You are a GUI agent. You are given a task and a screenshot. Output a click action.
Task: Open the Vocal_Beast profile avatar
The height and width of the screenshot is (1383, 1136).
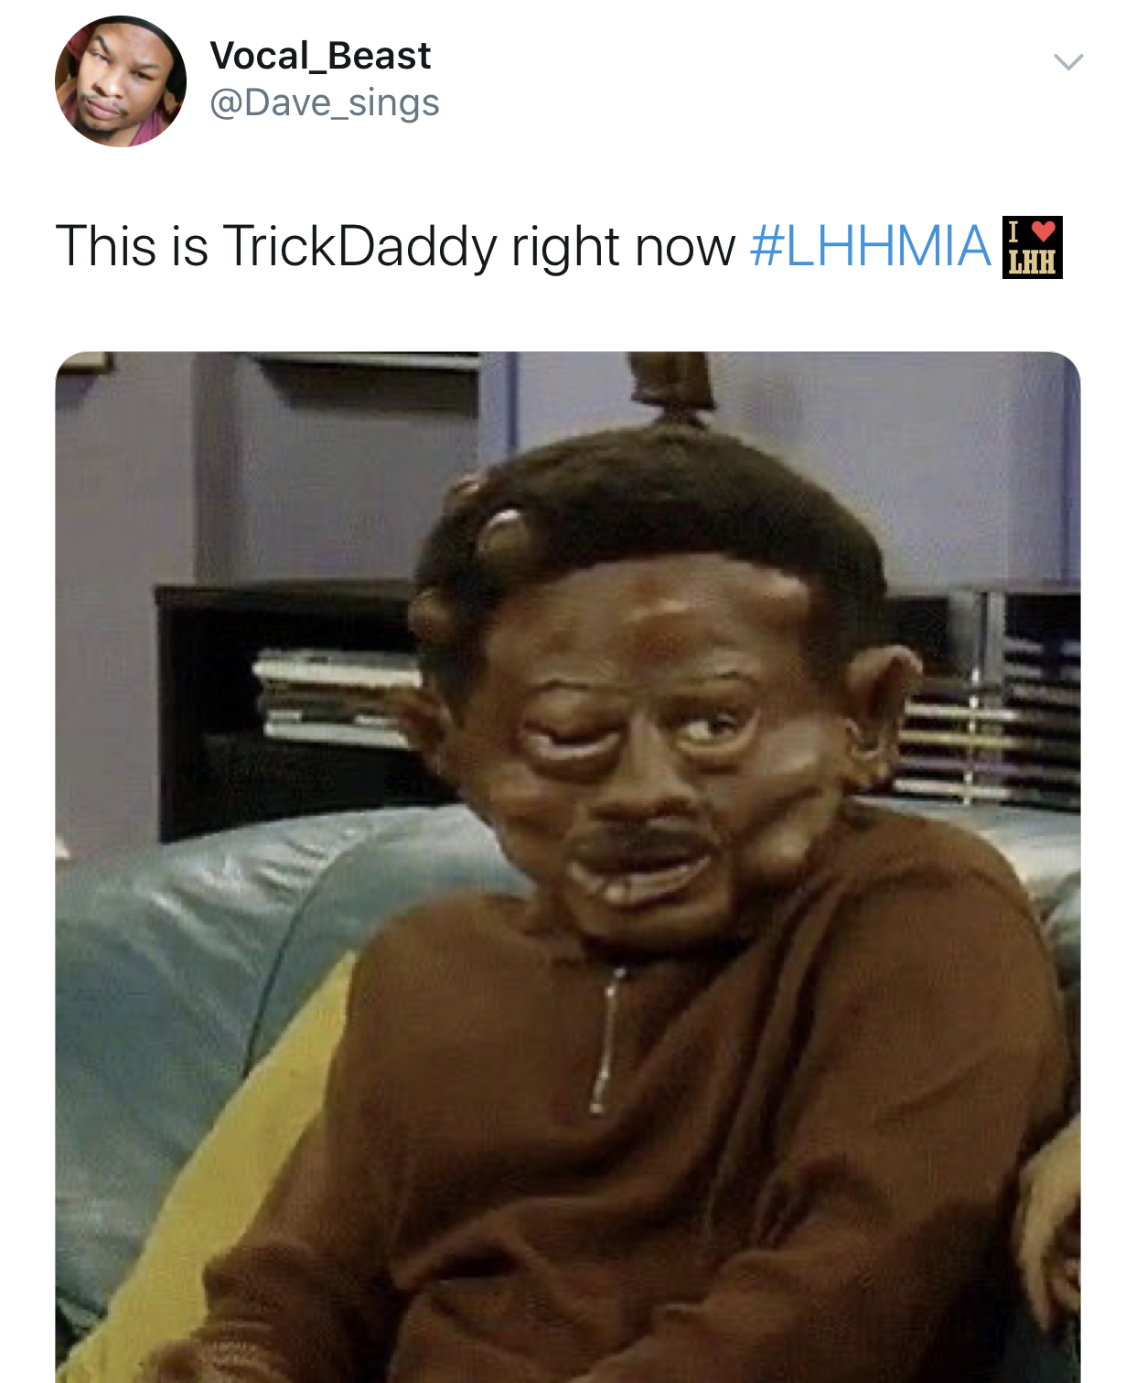(x=121, y=80)
